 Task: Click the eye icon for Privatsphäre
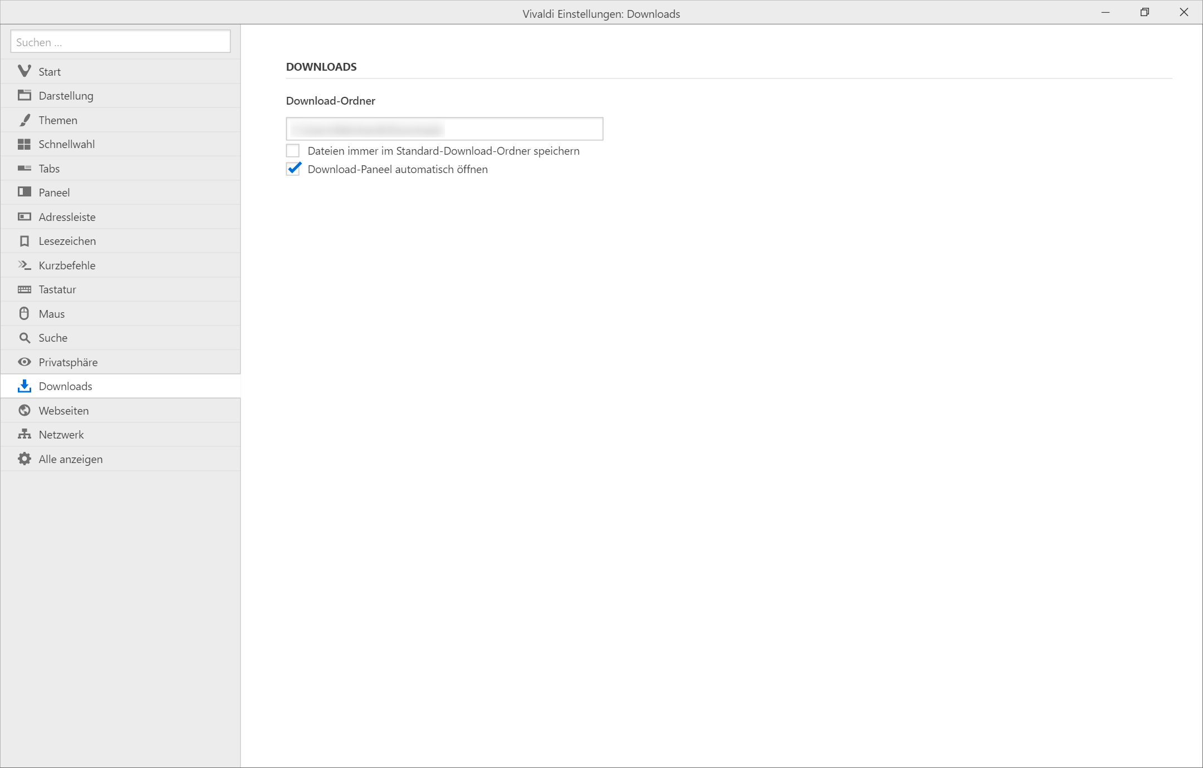coord(24,362)
